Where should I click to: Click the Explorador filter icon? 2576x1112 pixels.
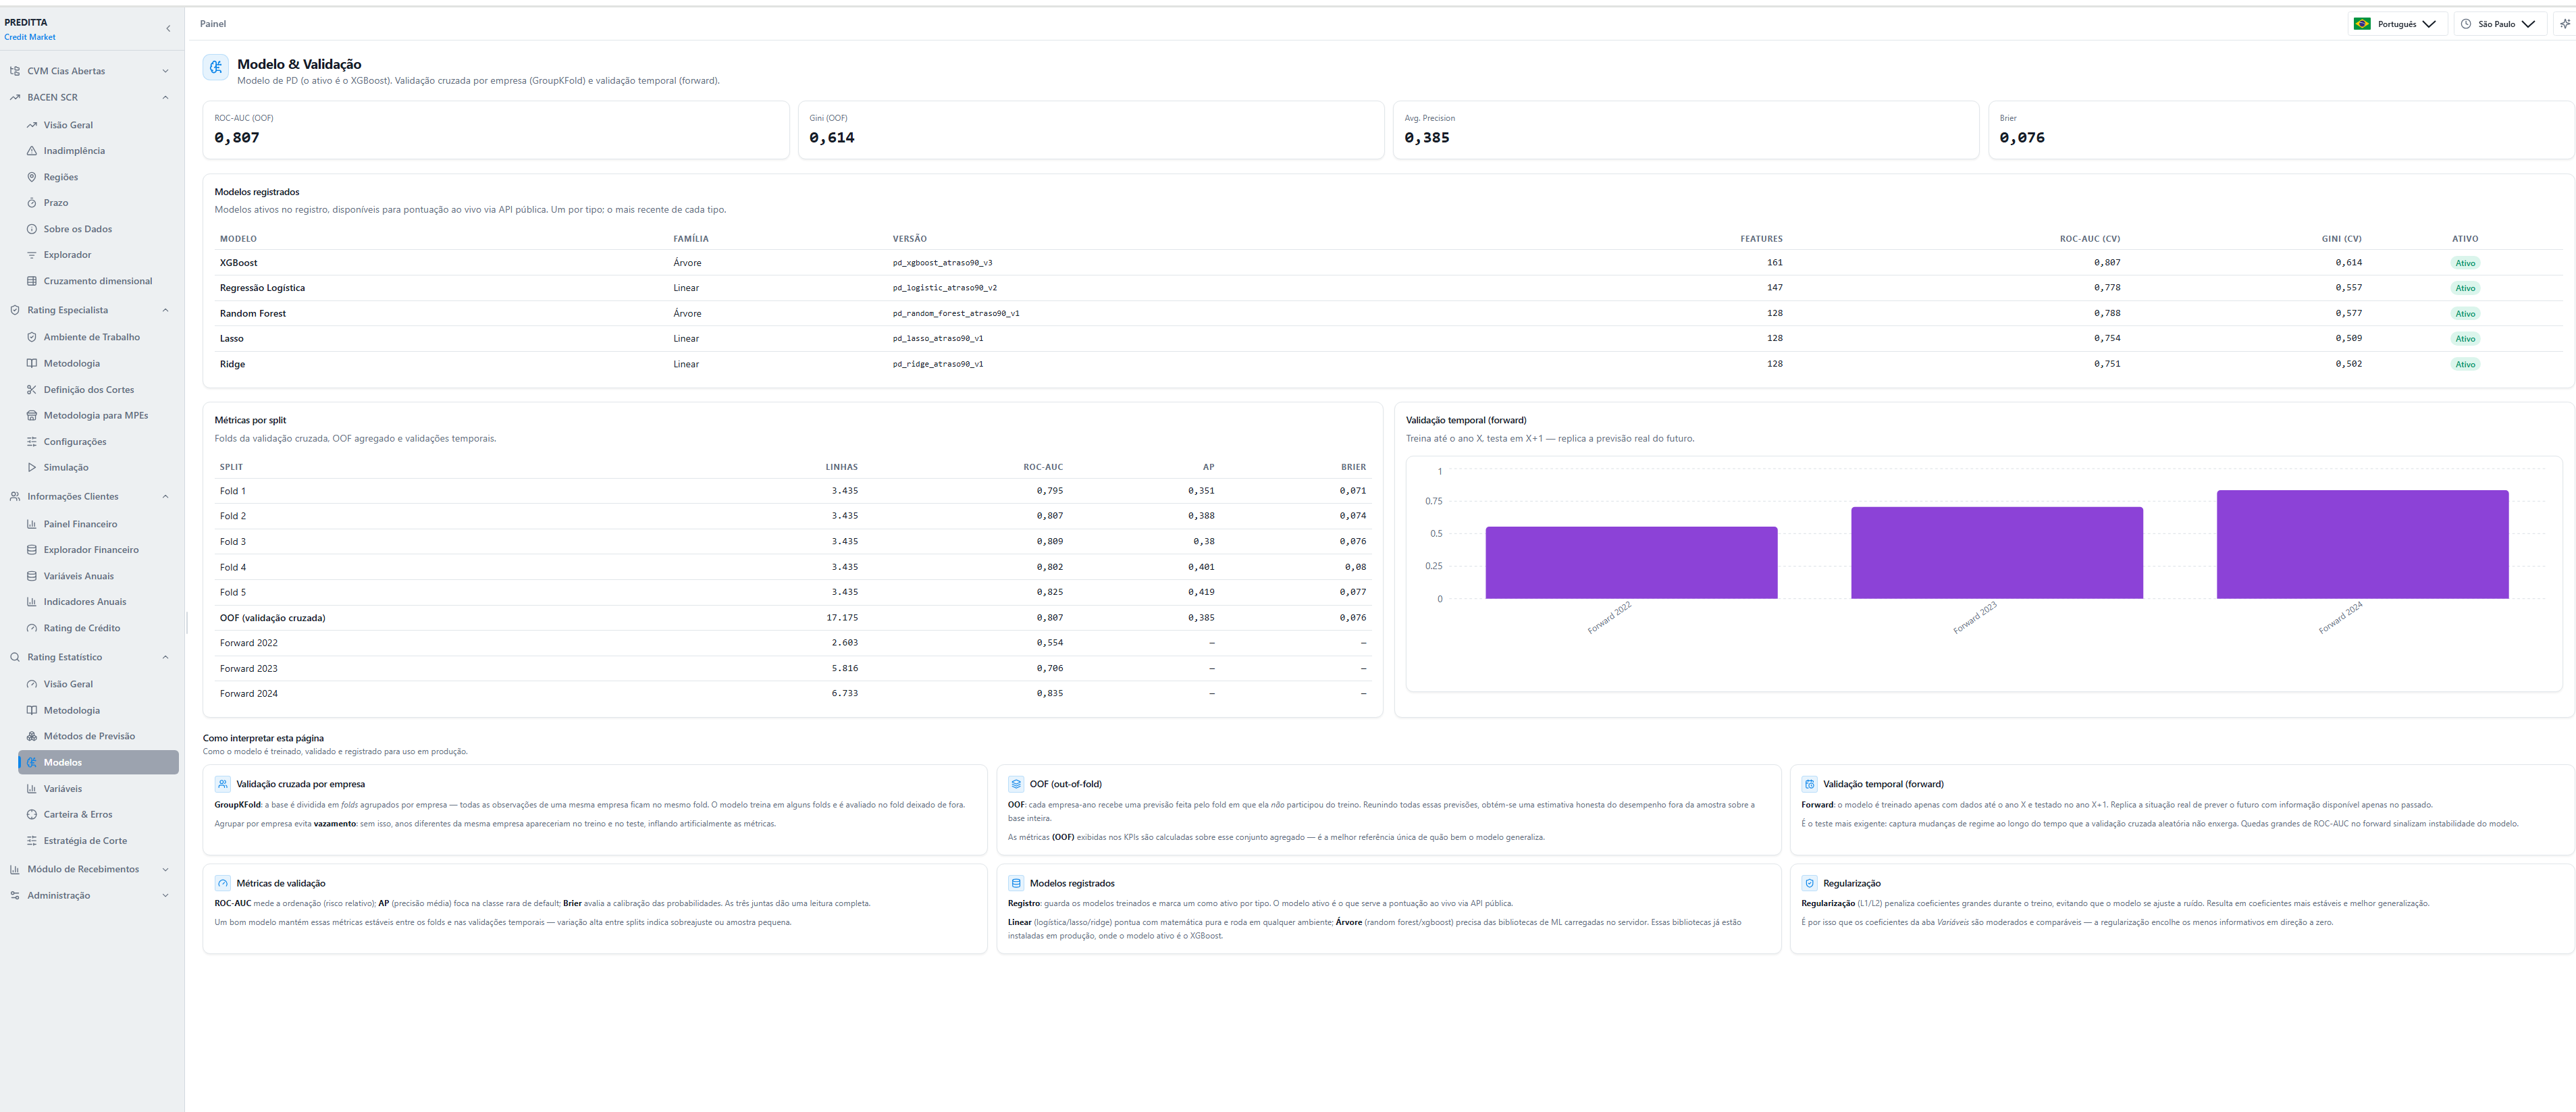(x=32, y=255)
